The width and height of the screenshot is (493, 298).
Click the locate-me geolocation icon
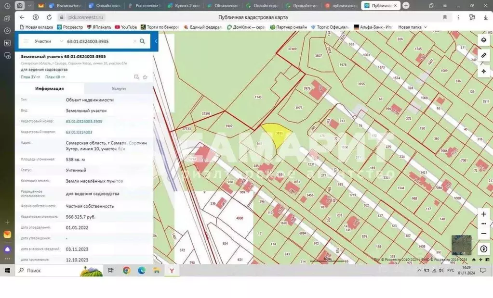(483, 71)
